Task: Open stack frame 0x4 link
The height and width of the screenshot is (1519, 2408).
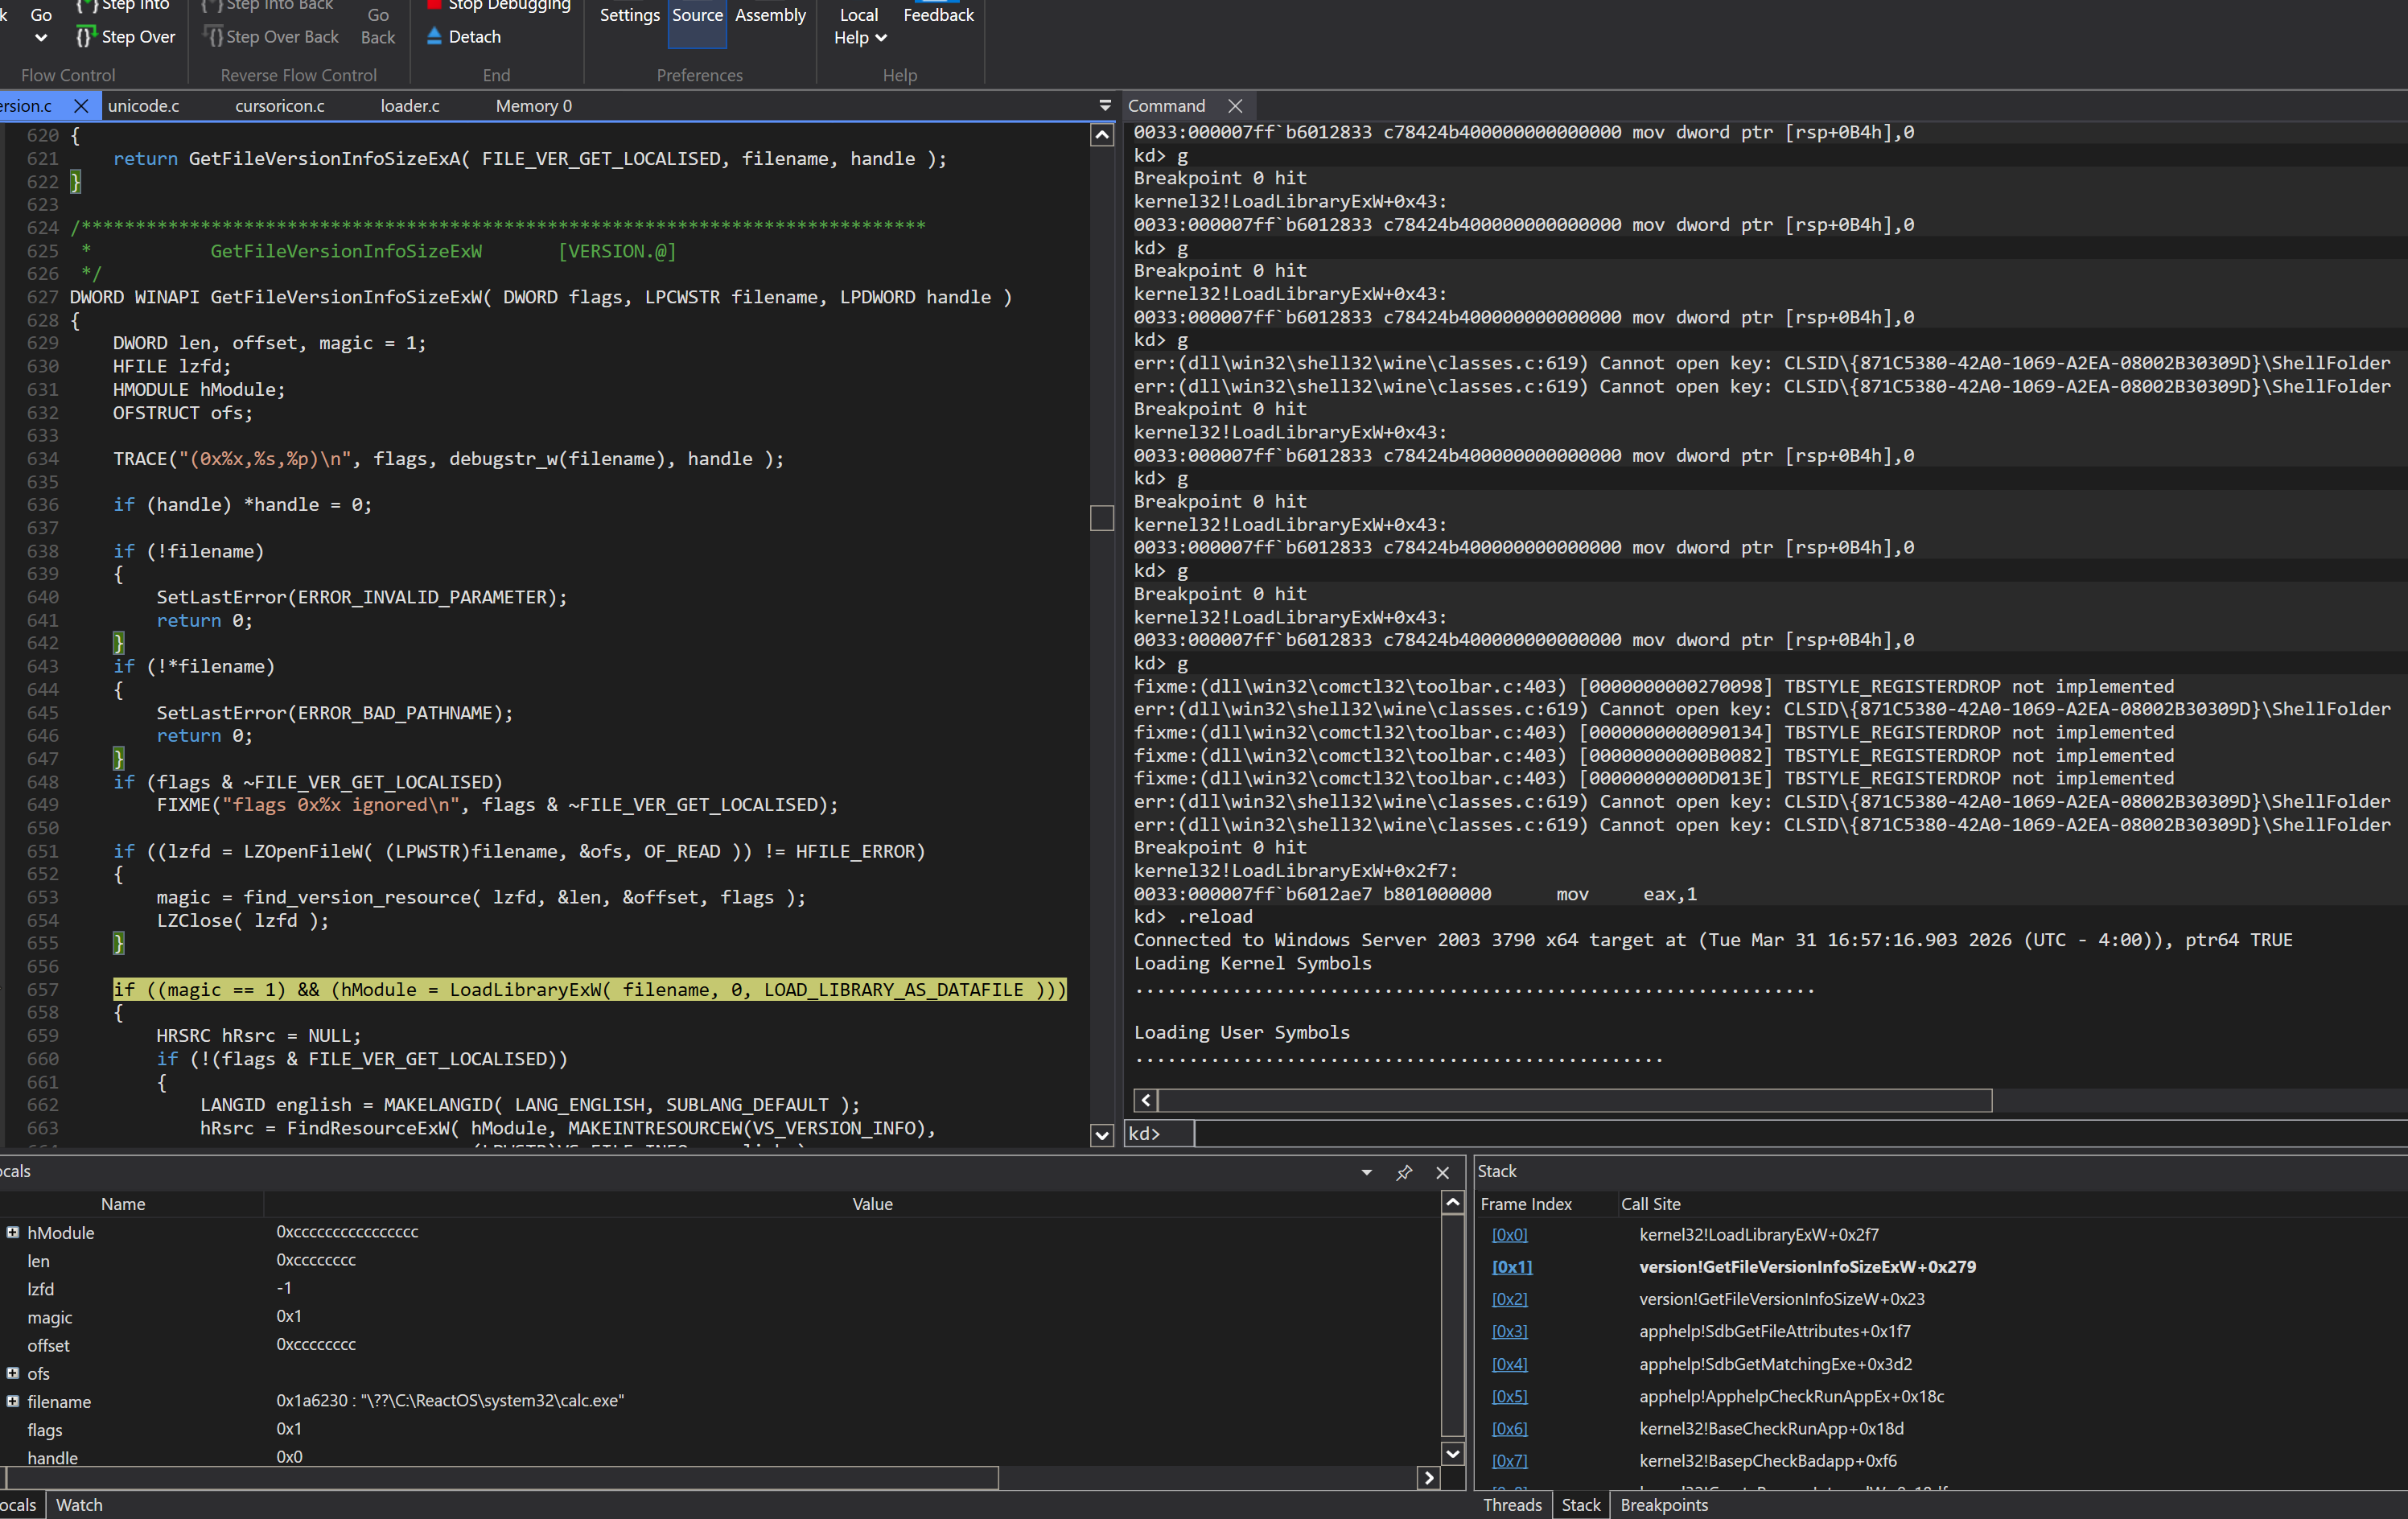Action: click(1510, 1364)
